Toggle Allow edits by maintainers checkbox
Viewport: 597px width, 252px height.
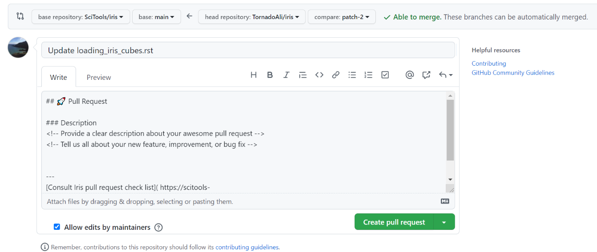coord(57,227)
